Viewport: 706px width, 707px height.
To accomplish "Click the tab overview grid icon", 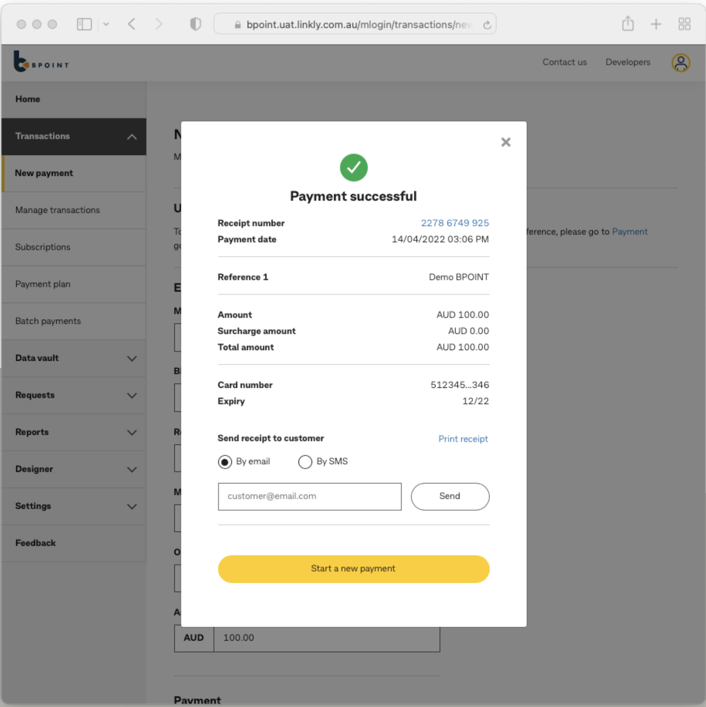I will pyautogui.click(x=684, y=24).
